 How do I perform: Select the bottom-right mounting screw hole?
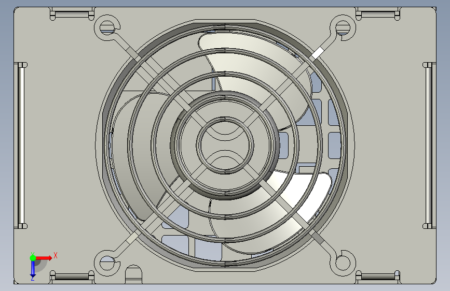pos(343,263)
